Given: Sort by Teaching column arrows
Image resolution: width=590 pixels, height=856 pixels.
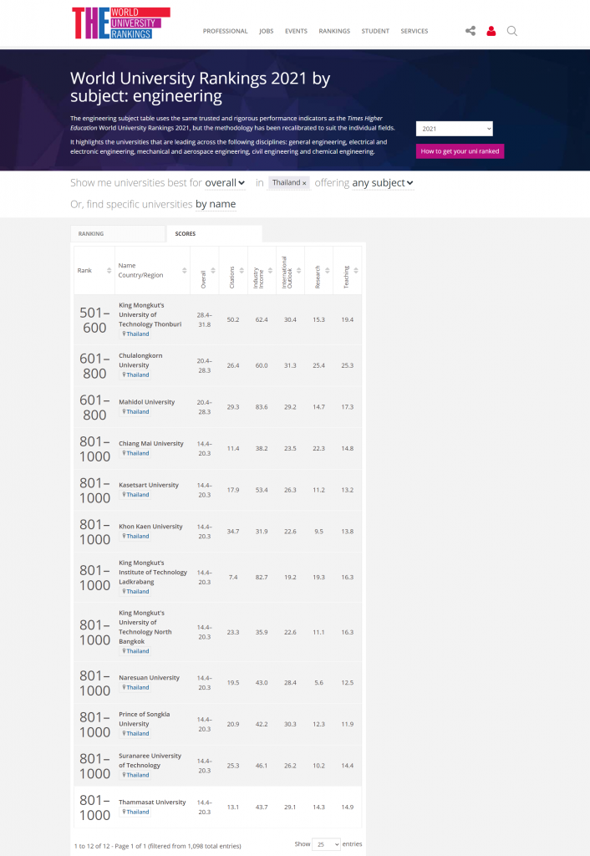Looking at the screenshot, I should 356,271.
